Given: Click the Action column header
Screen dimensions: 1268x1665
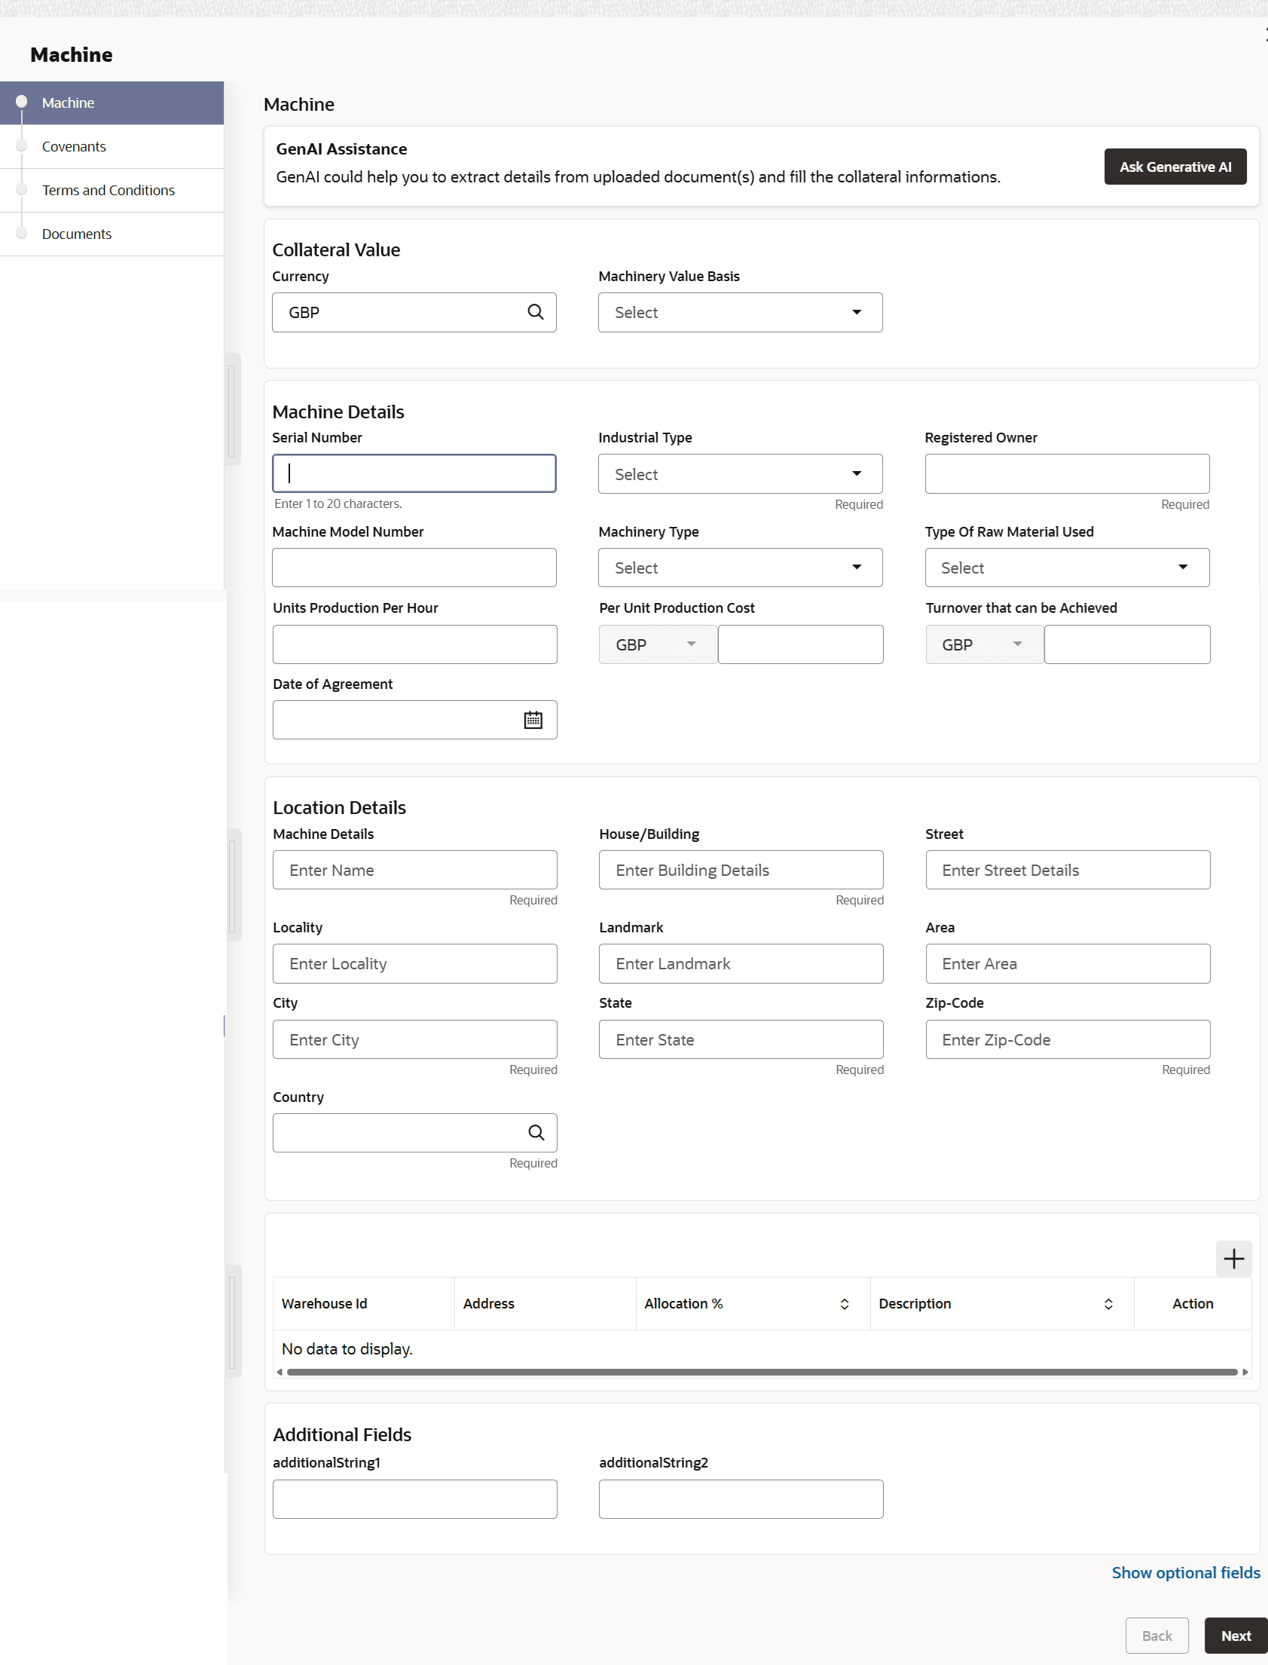Looking at the screenshot, I should click(x=1193, y=1304).
